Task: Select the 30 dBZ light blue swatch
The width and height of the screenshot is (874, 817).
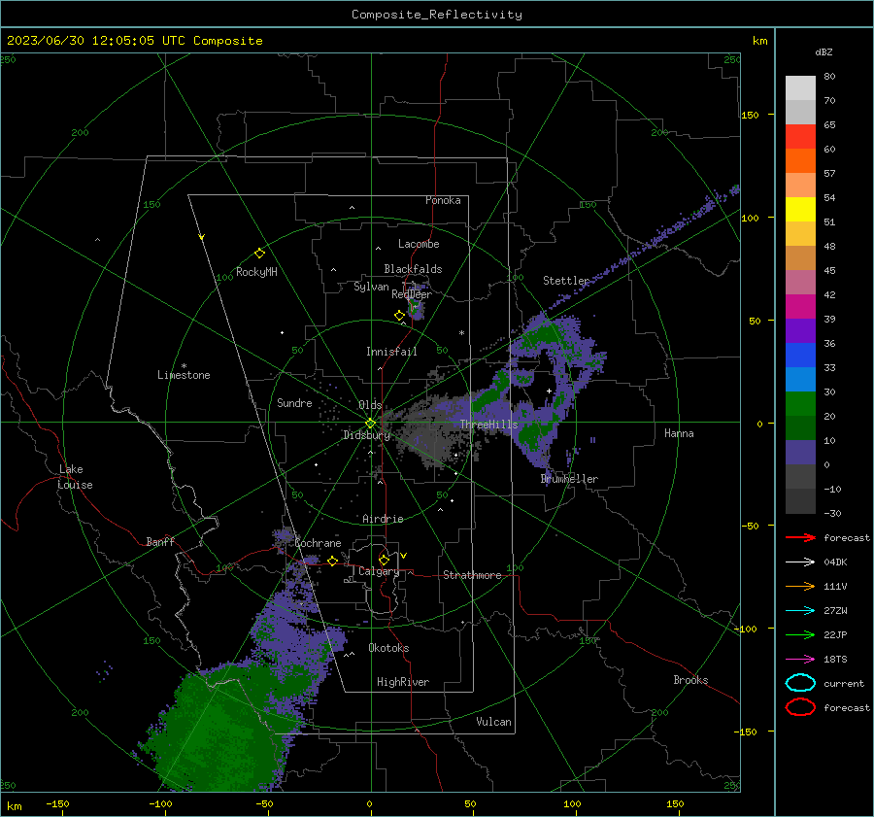Action: tap(800, 379)
